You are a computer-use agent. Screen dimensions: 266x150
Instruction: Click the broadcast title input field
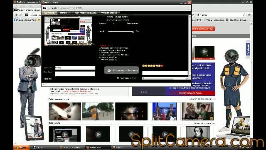pos(75,67)
